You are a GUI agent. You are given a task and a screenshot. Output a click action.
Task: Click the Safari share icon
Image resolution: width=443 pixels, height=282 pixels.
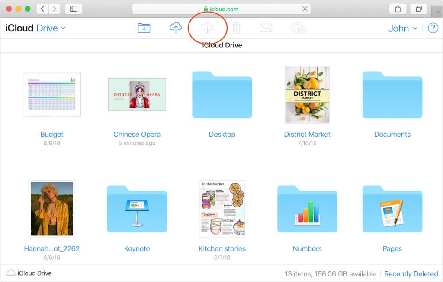pos(398,9)
